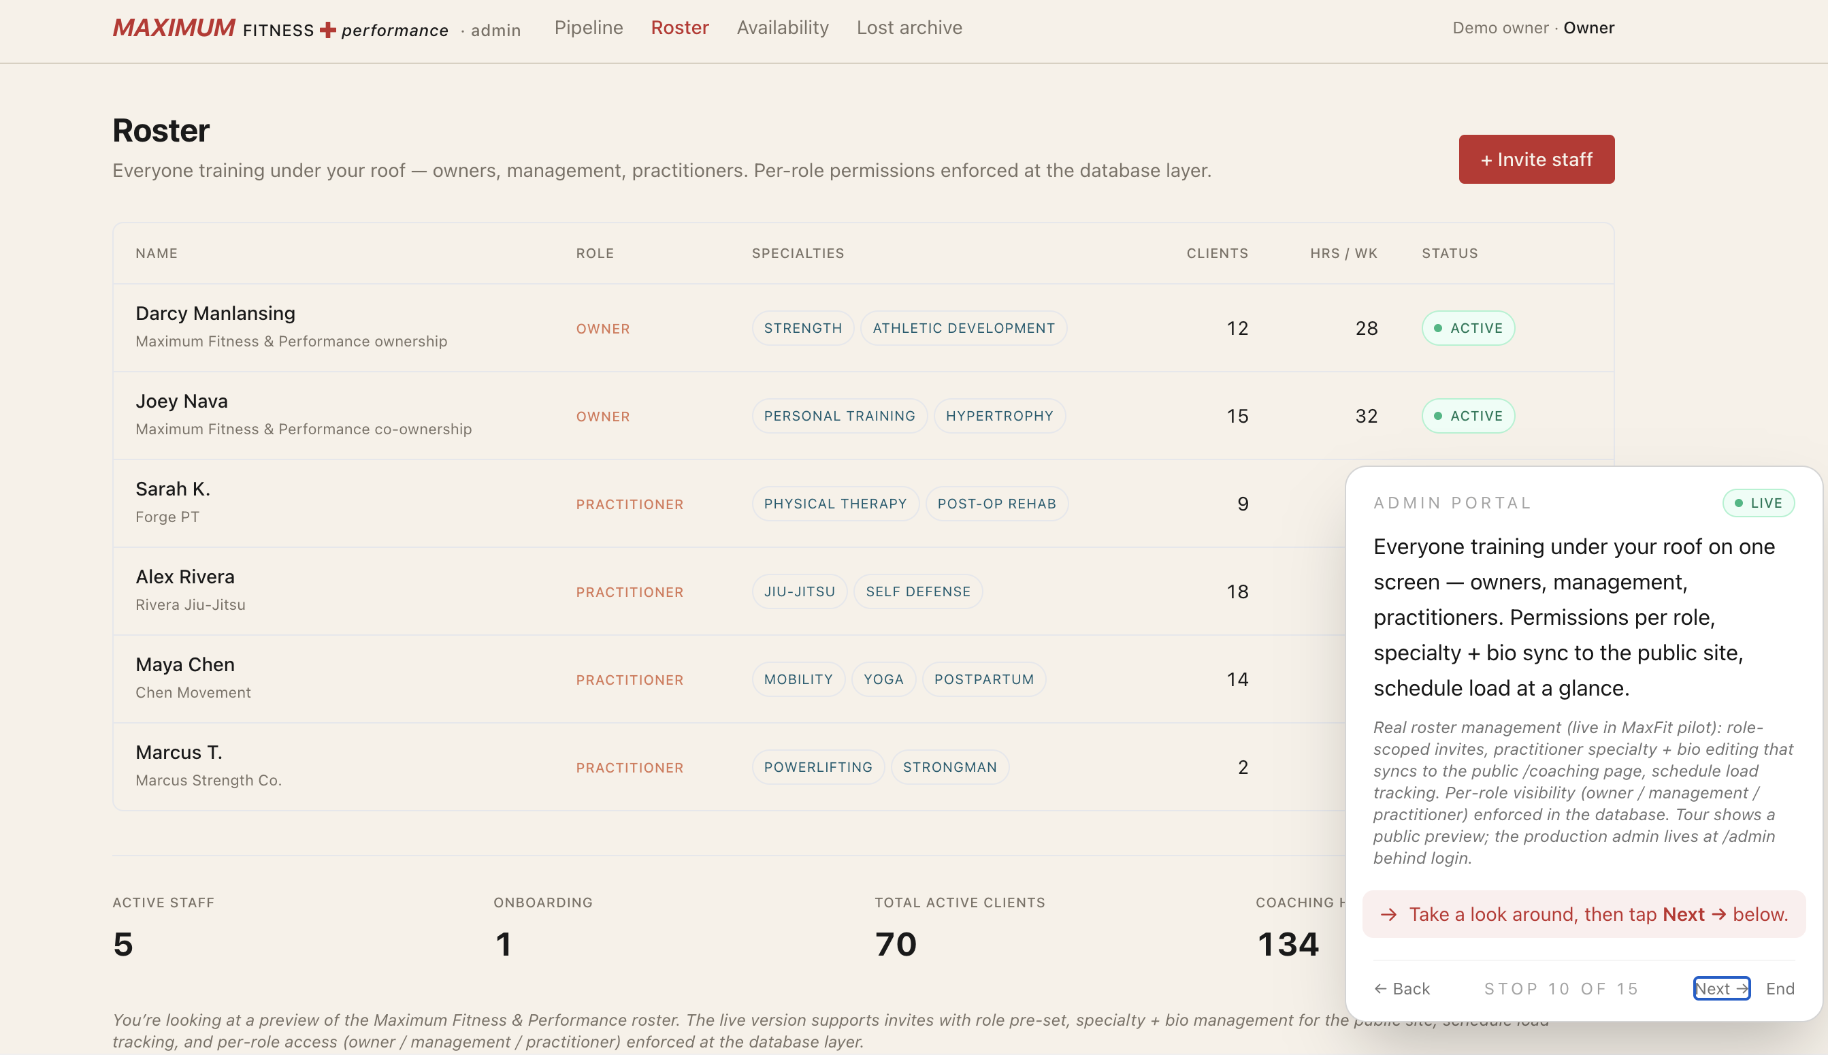
Task: Click Darcy Manlansing's ACTIVE status badge
Action: click(x=1468, y=328)
